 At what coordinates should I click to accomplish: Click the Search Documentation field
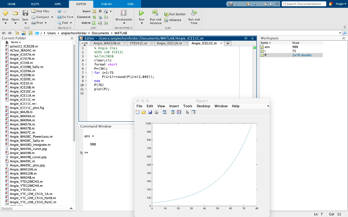[303, 4]
